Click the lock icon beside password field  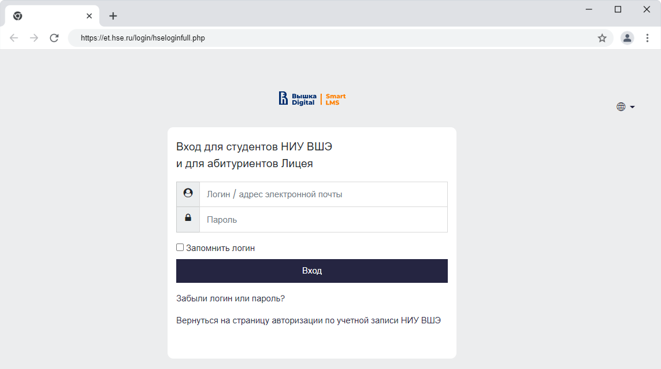click(x=188, y=218)
